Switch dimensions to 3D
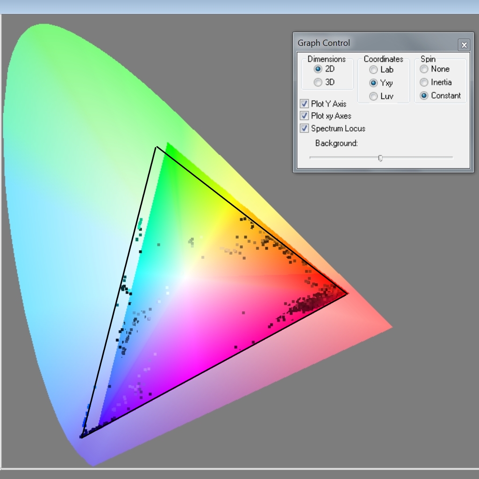This screenshot has height=479, width=479. coord(318,82)
